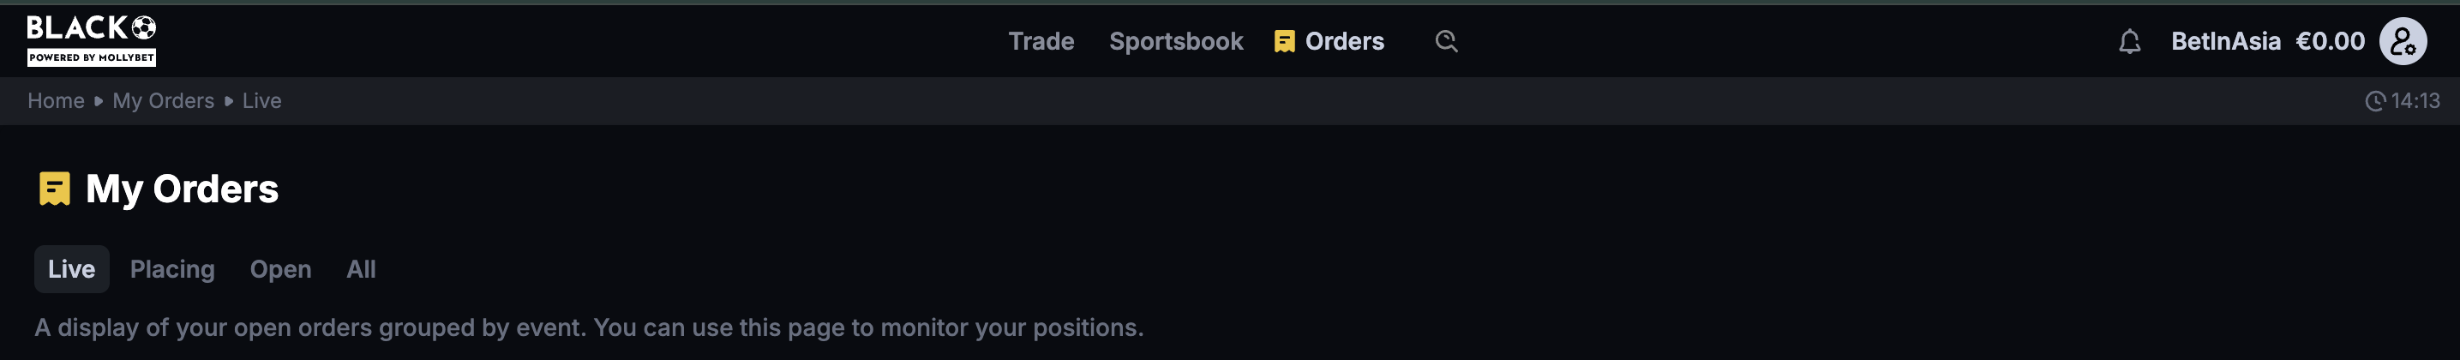Click the yellow icon beside the My Orders heading
Image resolution: width=2460 pixels, height=360 pixels.
click(x=55, y=189)
